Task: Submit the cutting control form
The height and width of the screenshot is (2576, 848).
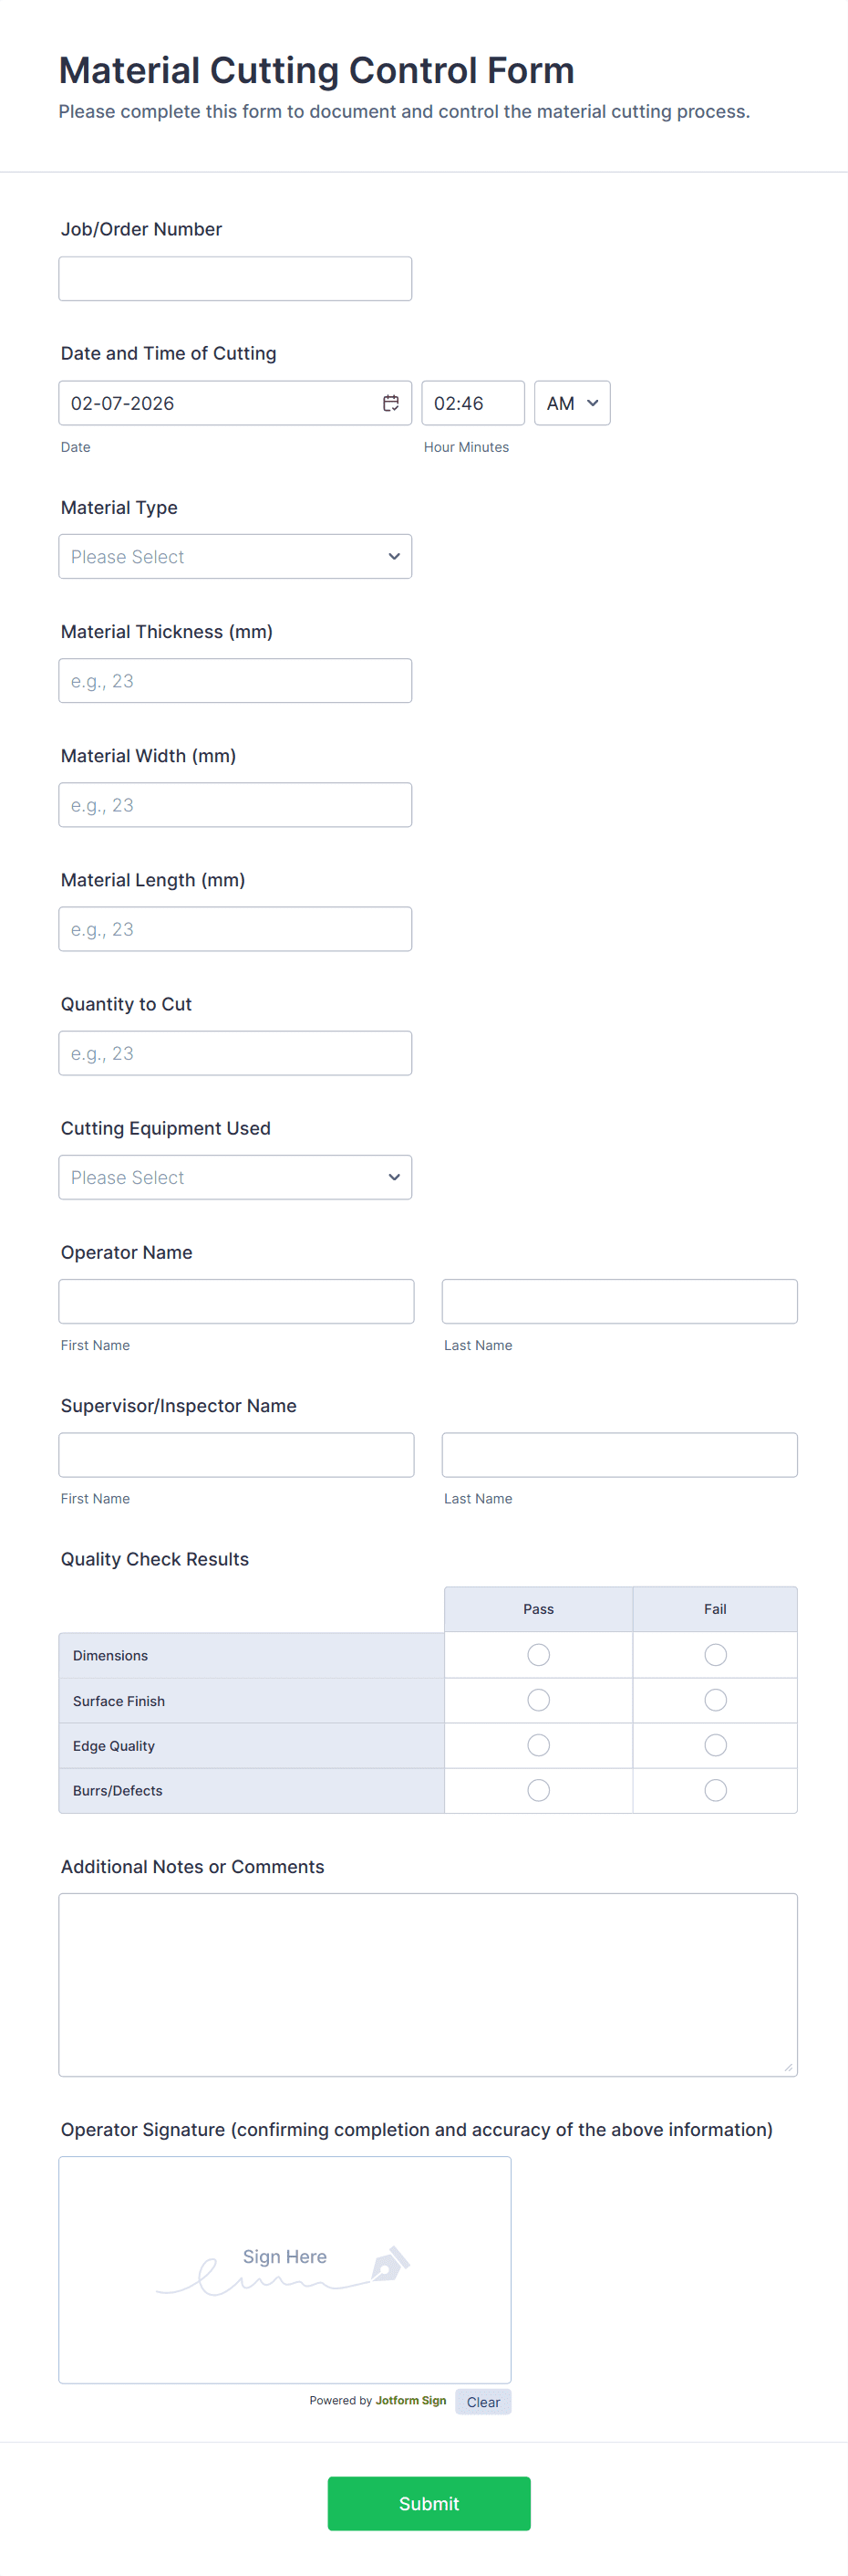Action: tap(429, 2503)
